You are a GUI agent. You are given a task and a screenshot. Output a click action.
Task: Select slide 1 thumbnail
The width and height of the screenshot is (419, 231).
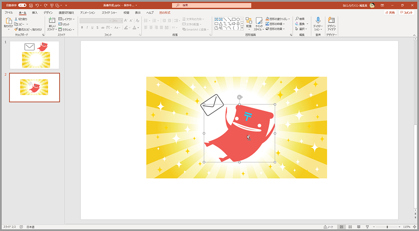34,55
